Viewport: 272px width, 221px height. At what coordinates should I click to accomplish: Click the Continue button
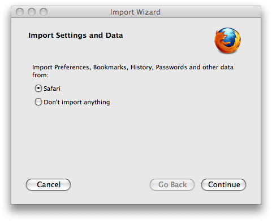[x=224, y=184]
